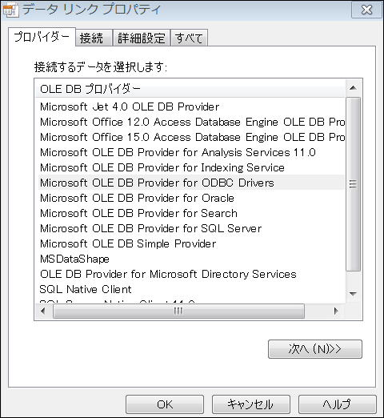The width and height of the screenshot is (384, 418).
Task: Open the 接続 tab
Action: point(94,38)
